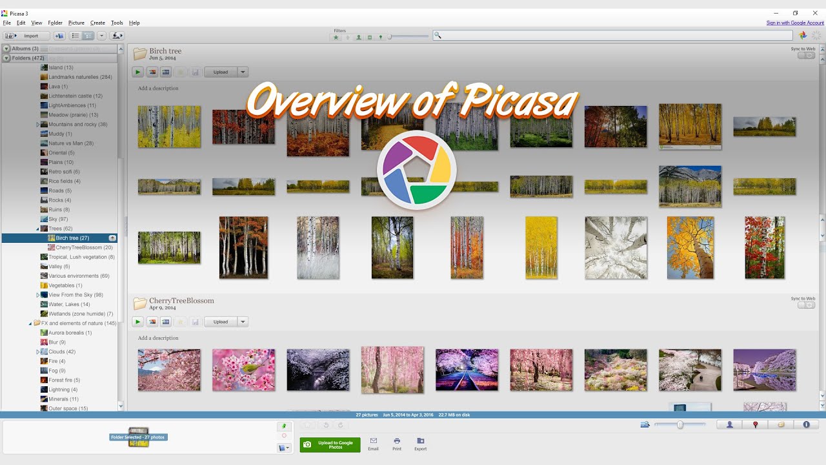Open the View menu
The image size is (826, 465).
(x=37, y=23)
